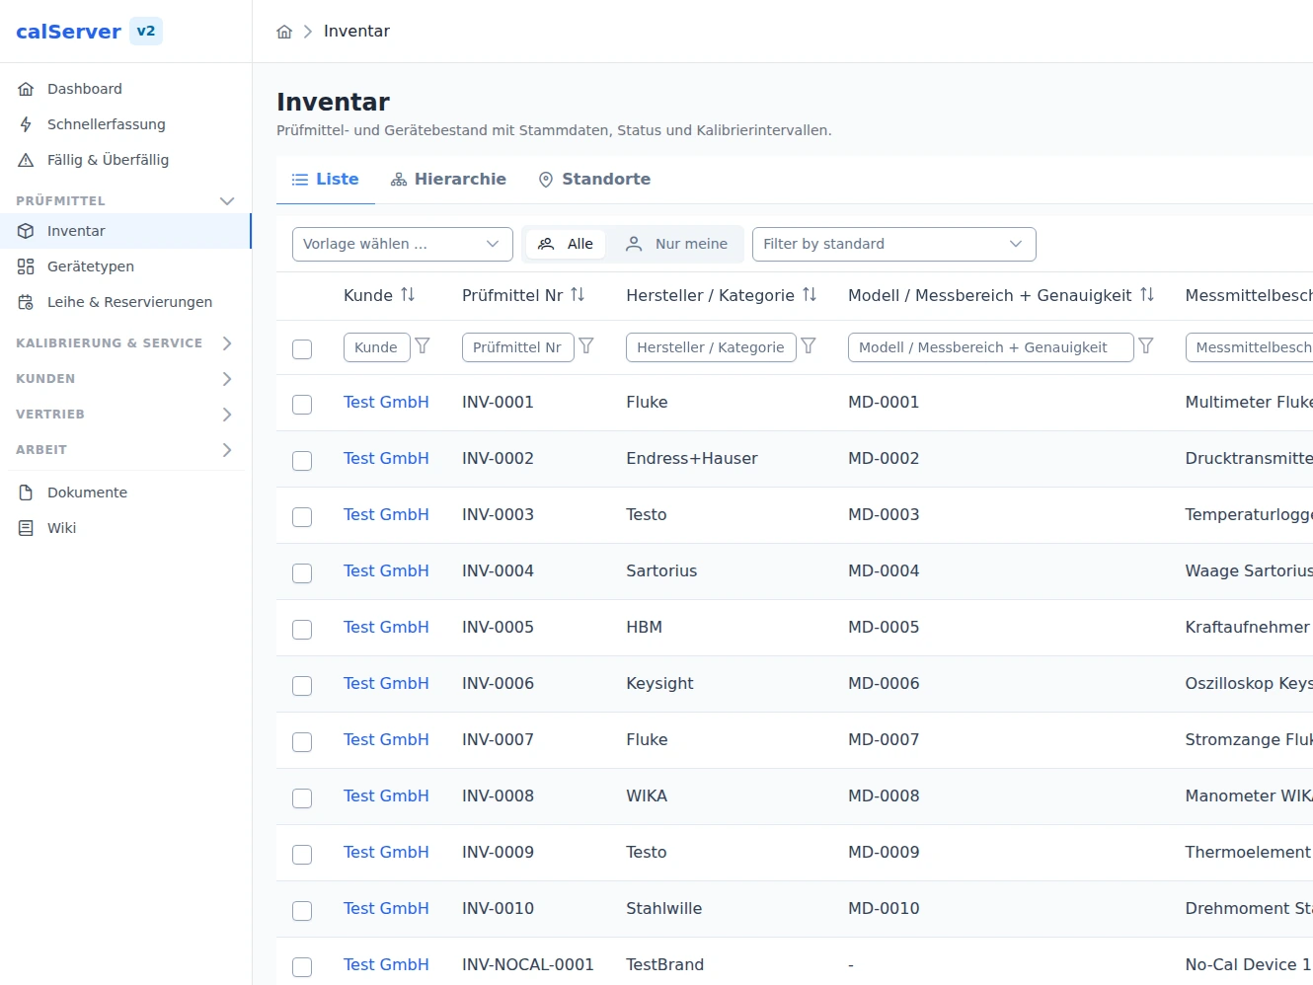Open the Prüfmittel Nr filter funnel icon
The height and width of the screenshot is (985, 1313).
pos(586,346)
